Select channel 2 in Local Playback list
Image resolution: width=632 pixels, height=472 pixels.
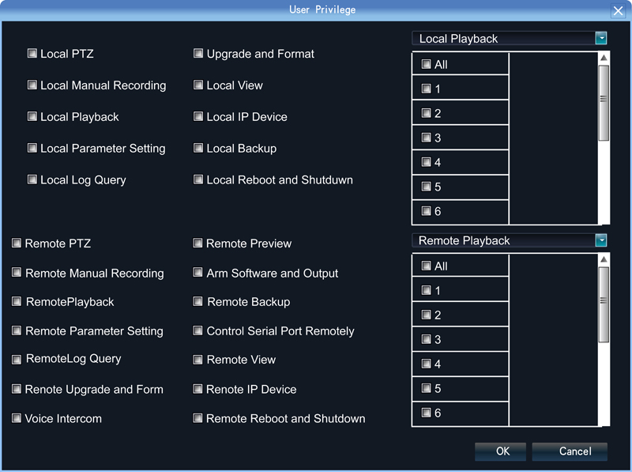(426, 113)
